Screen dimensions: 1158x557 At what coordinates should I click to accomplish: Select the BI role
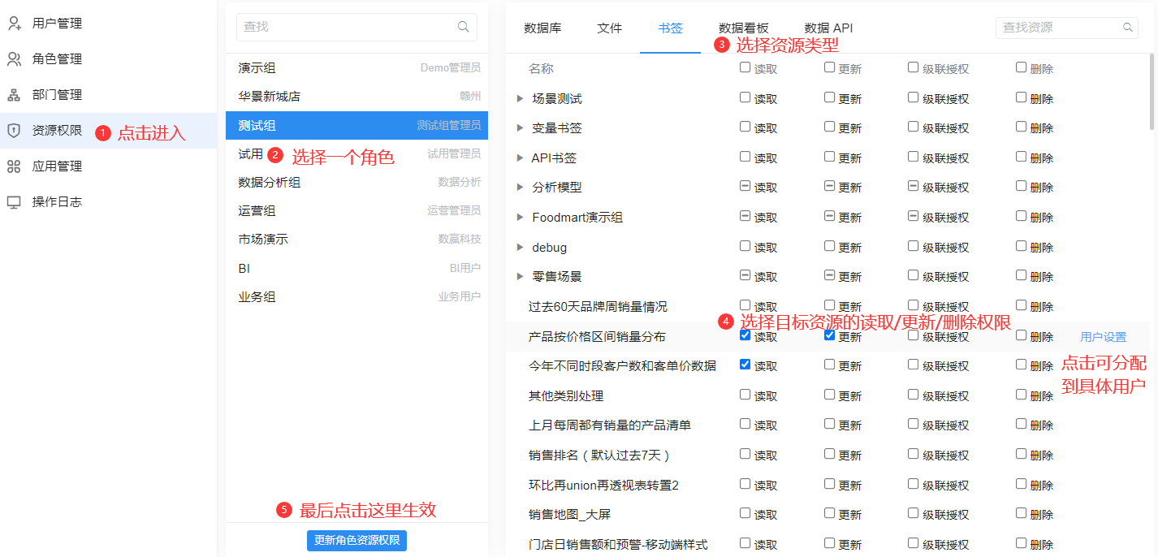[356, 268]
